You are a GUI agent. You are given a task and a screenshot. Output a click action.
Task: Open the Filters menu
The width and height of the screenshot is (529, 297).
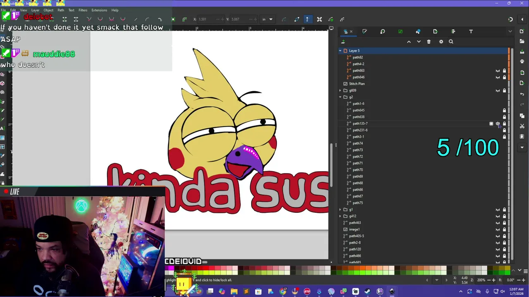pos(83,10)
